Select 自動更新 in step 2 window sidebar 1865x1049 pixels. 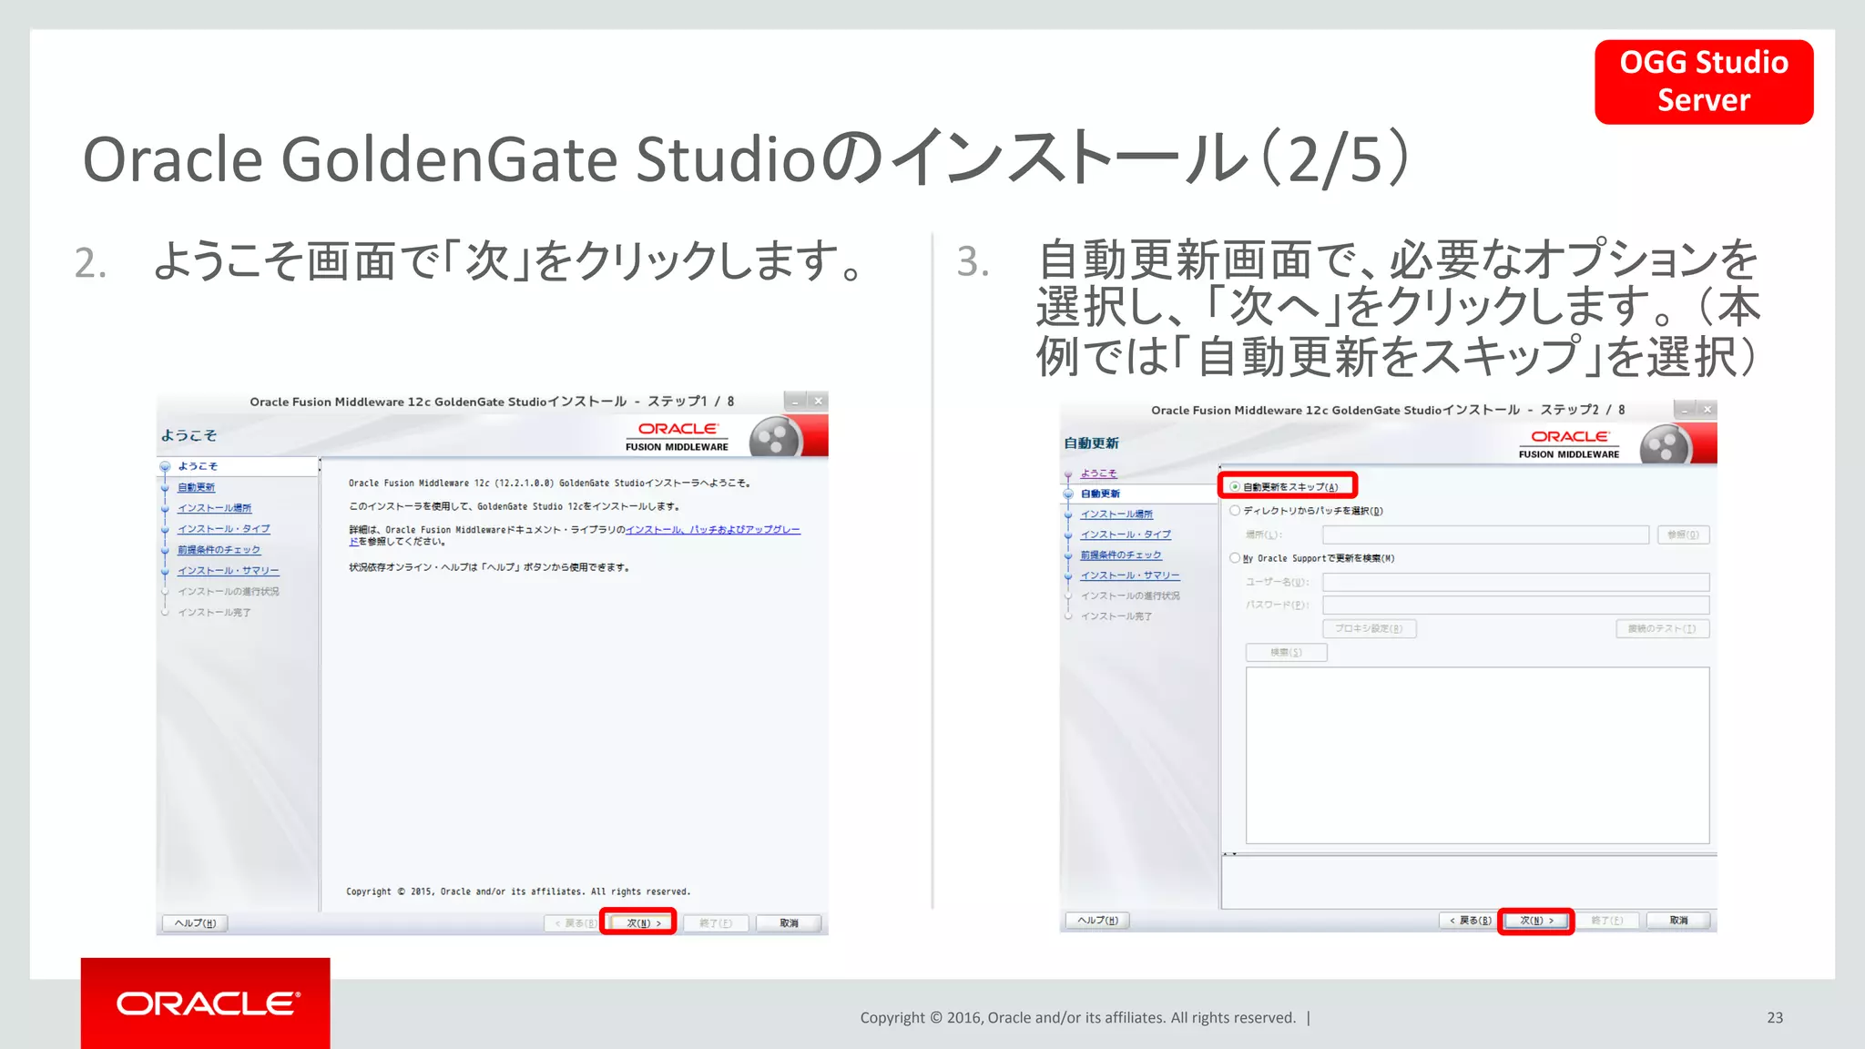point(1100,494)
